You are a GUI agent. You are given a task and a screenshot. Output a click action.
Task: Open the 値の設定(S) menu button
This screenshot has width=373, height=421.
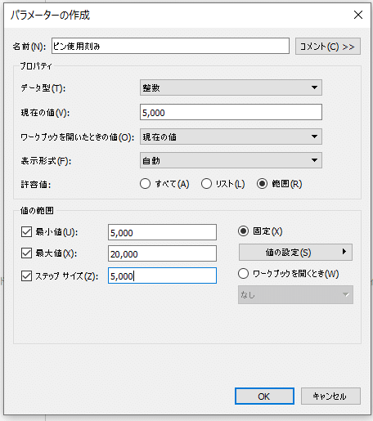295,252
